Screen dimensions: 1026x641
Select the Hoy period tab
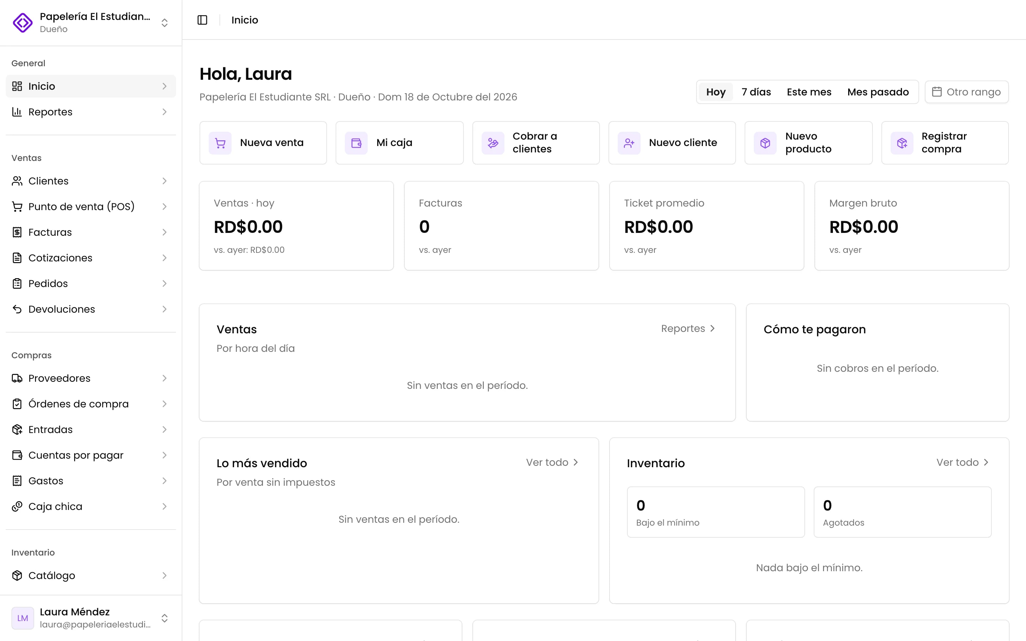pyautogui.click(x=716, y=92)
